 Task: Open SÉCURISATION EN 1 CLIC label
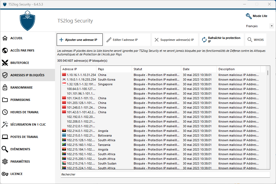[x=28, y=124]
